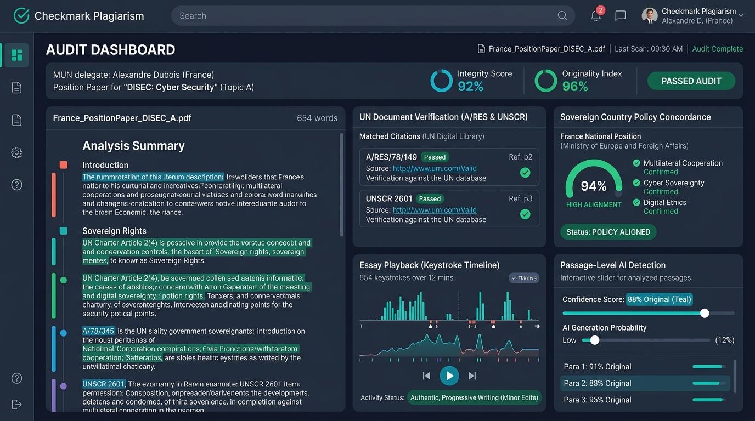
Task: Click the verified checkmark for A/RES/78/149
Action: tap(525, 173)
